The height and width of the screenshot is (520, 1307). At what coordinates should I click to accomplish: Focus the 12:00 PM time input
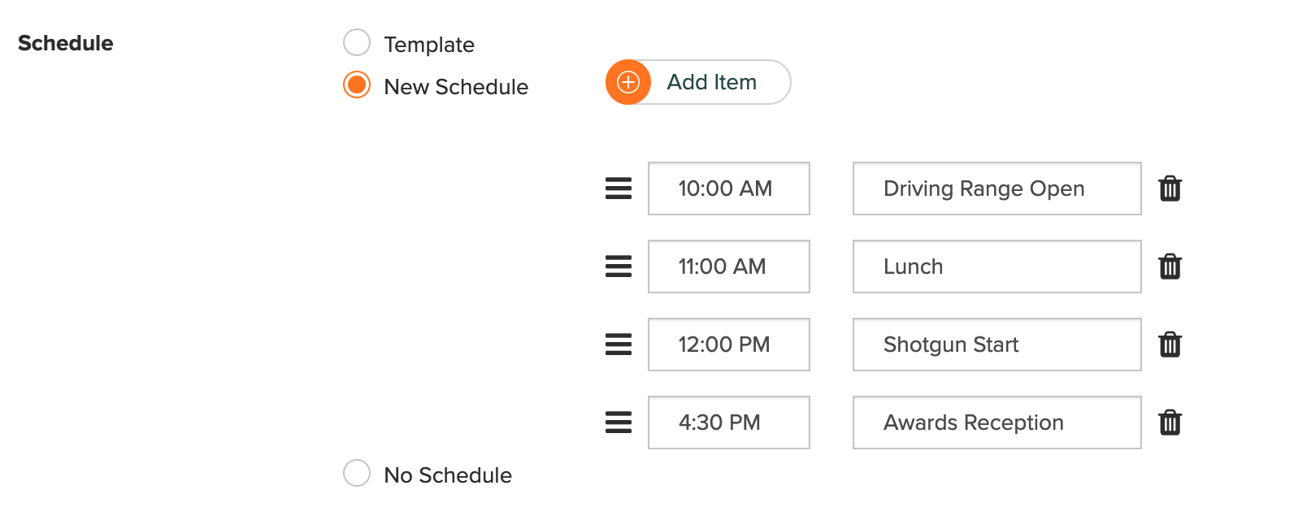click(729, 344)
